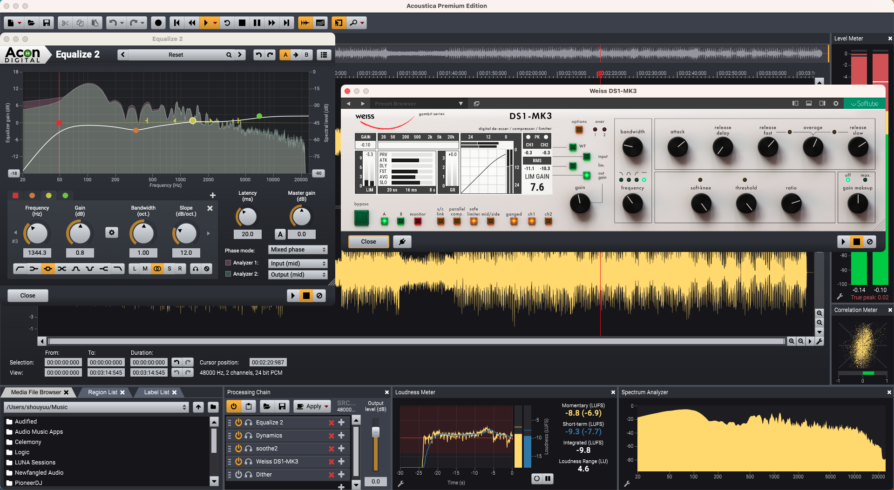The height and width of the screenshot is (490, 894).
Task: Click the Output level fader in Processing Chain
Action: point(376,432)
